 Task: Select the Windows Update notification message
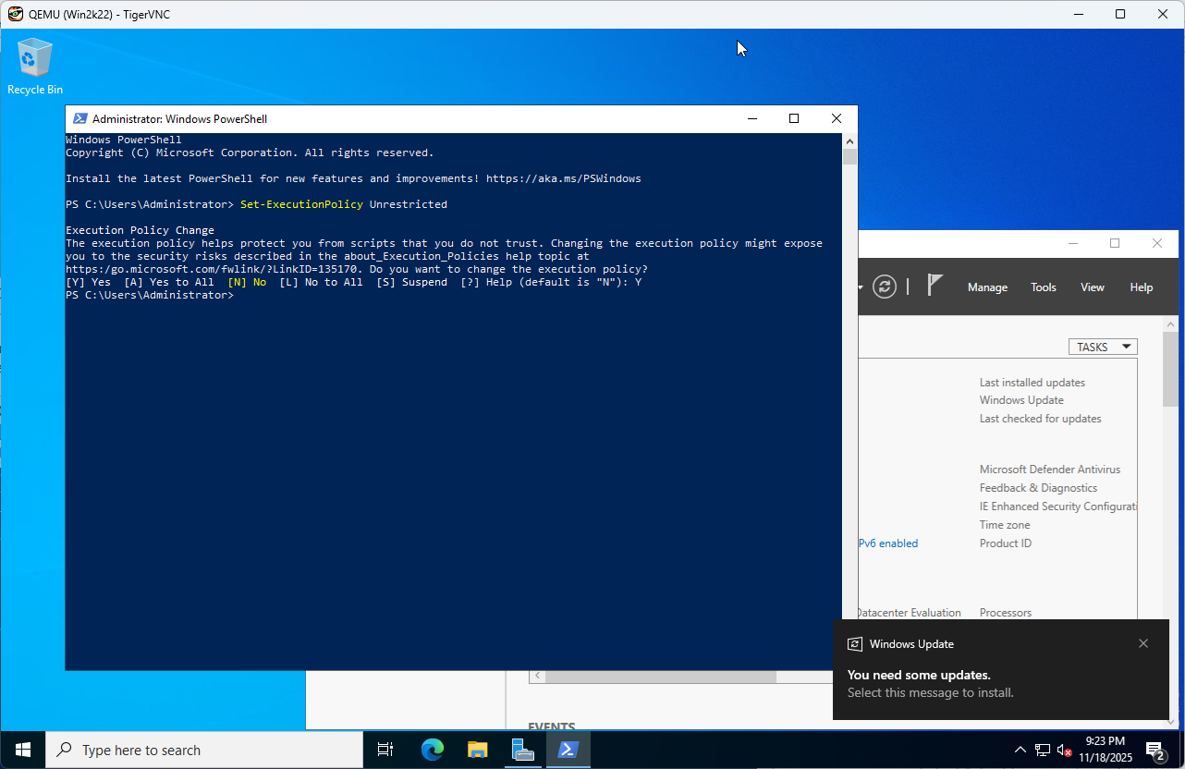click(x=930, y=684)
